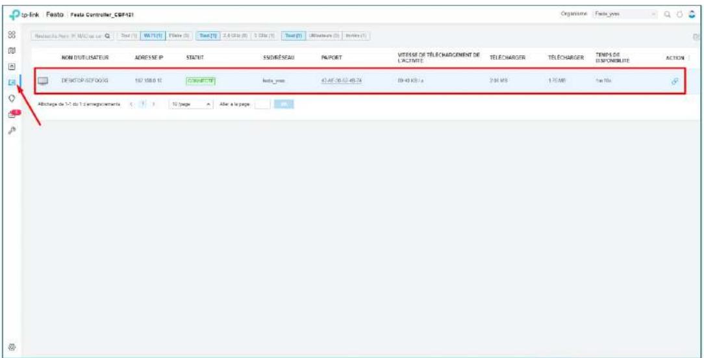Open Settings gear at sidebar bottom

12,347
